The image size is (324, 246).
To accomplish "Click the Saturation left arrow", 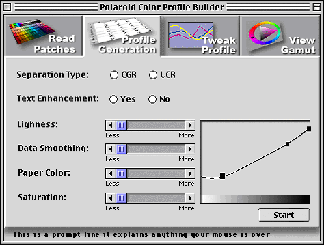I will click(x=111, y=198).
